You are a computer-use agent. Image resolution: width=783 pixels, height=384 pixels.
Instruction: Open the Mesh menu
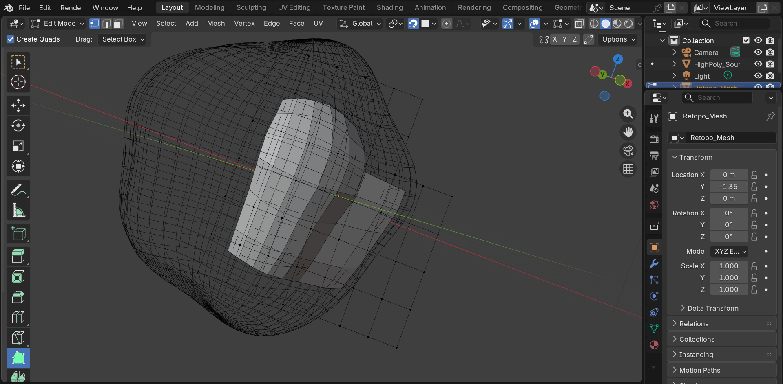coord(216,24)
